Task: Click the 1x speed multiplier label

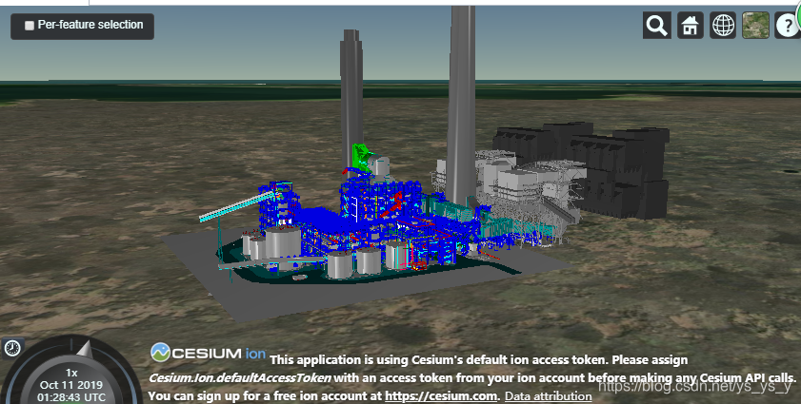Action: coord(71,372)
